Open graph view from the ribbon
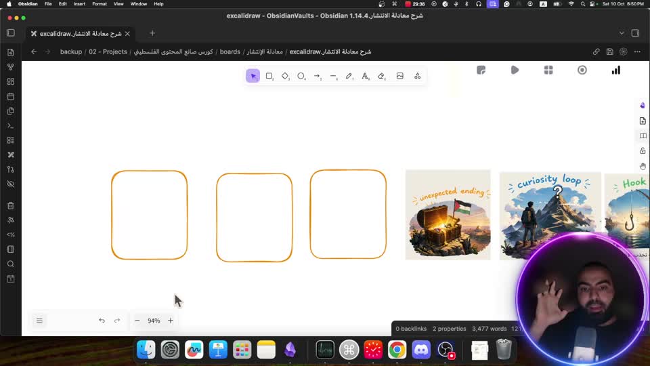Screen dimensions: 650x366 11,67
